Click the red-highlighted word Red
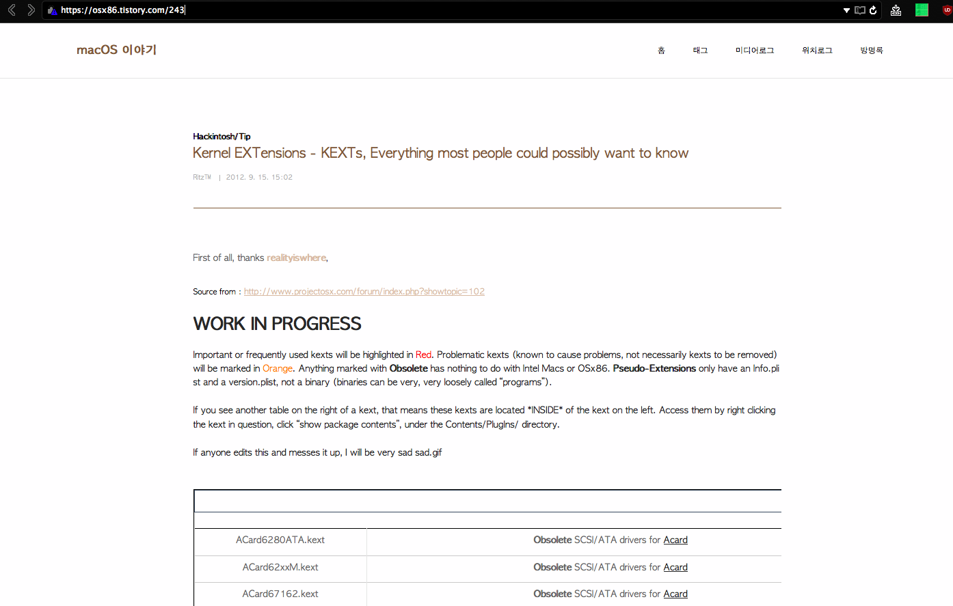This screenshot has height=606, width=953. point(423,355)
